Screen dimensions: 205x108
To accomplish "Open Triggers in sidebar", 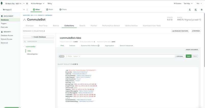I will [x=4, y=24].
